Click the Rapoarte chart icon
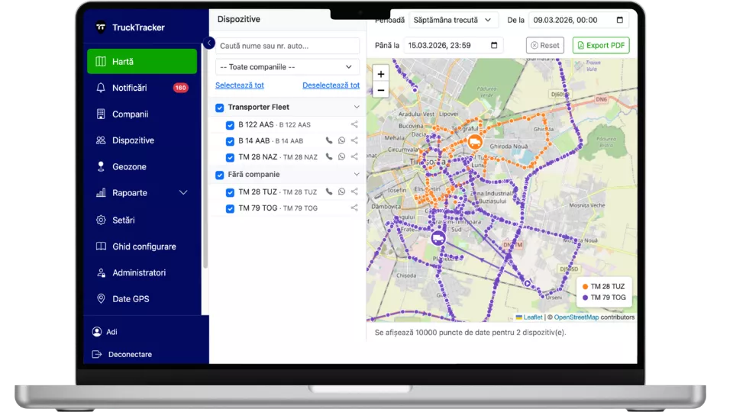733x412 pixels. click(101, 192)
